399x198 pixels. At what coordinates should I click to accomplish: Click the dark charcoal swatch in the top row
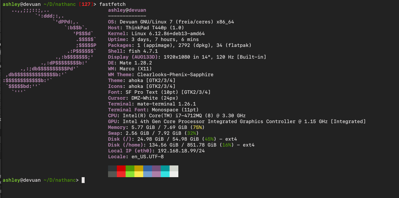point(112,168)
